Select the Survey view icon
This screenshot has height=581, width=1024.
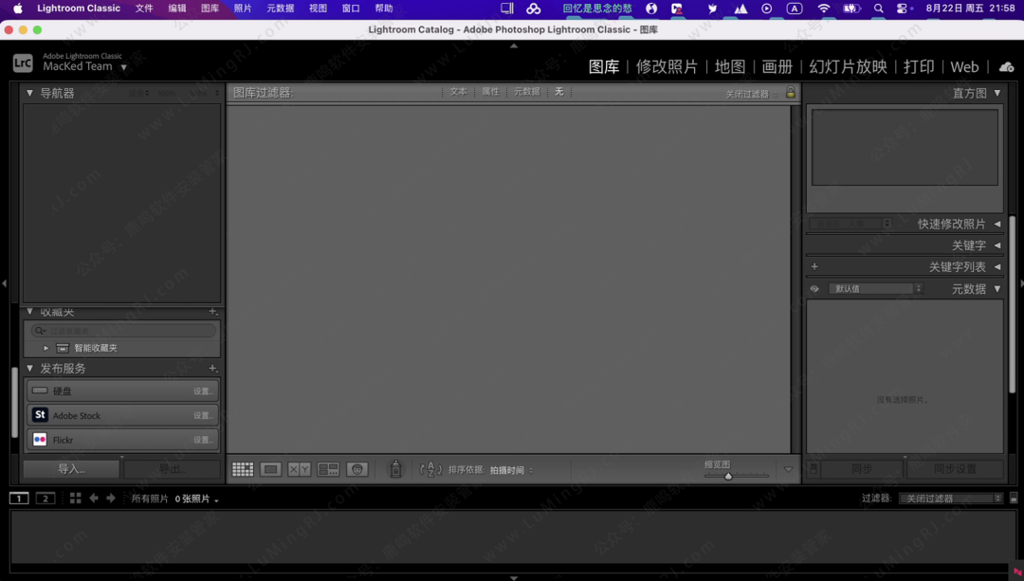(329, 469)
